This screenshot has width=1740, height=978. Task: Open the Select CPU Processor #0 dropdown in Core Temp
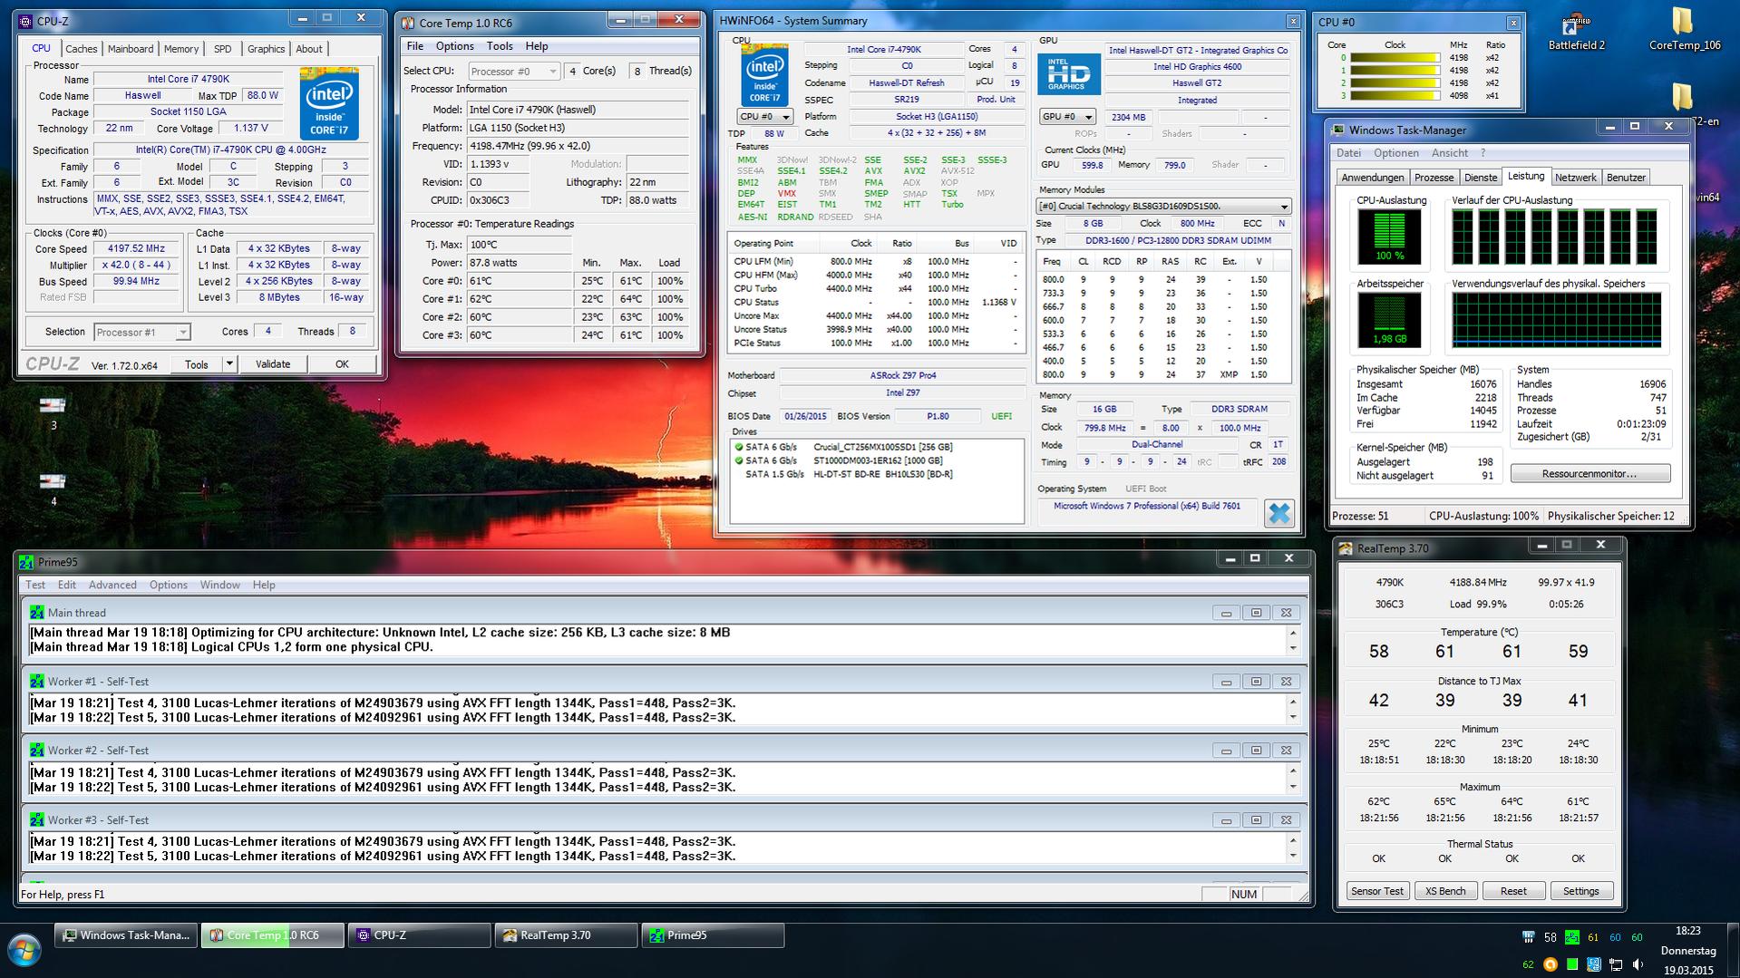514,71
